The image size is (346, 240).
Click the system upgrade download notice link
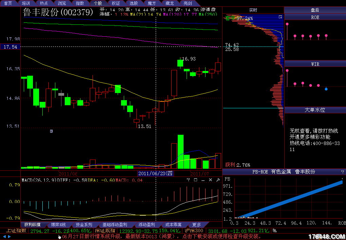click(159, 237)
